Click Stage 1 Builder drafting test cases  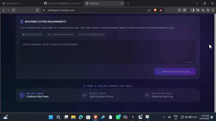(x=108, y=86)
